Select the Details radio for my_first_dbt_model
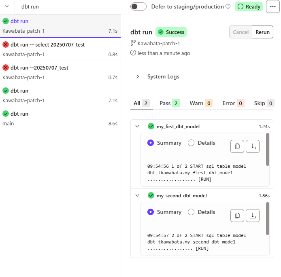The height and width of the screenshot is (277, 281). [x=191, y=143]
